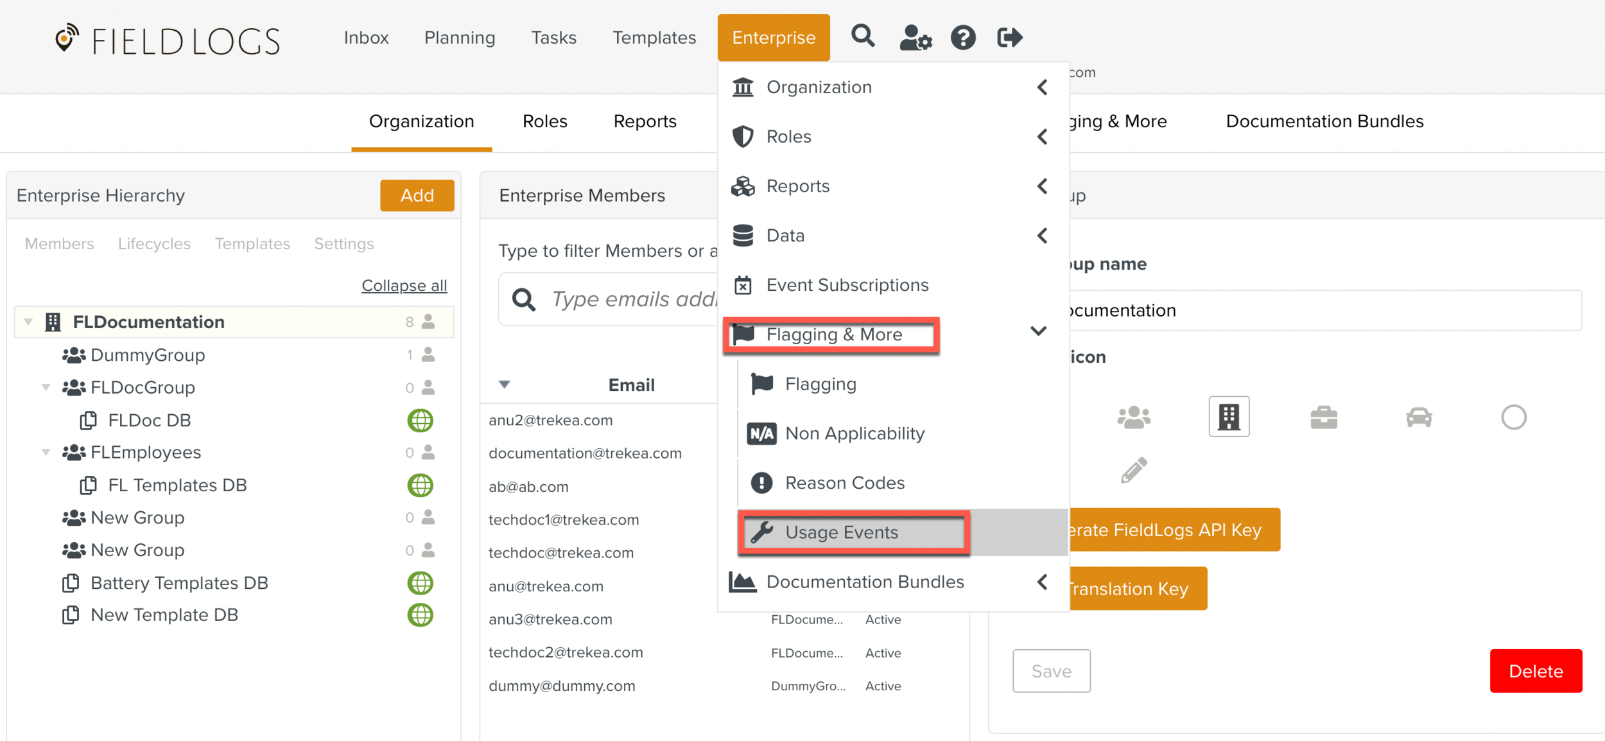Select the briefcase group icon option

[x=1324, y=417]
